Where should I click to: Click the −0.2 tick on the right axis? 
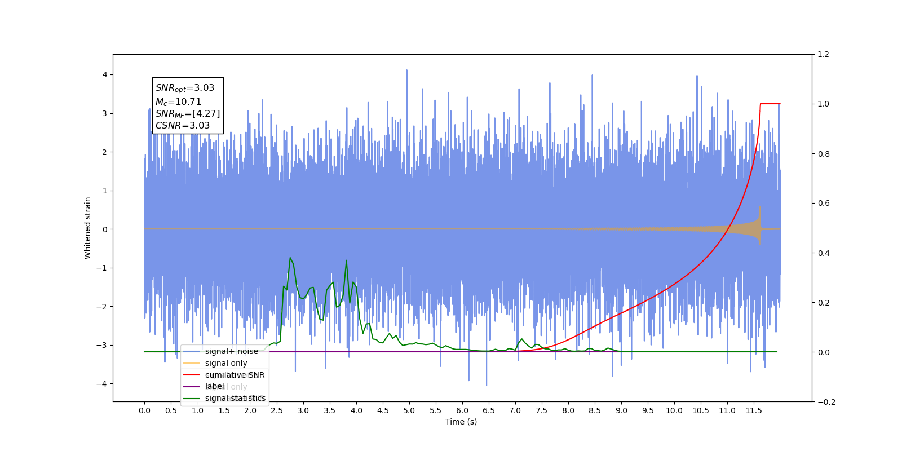(826, 402)
